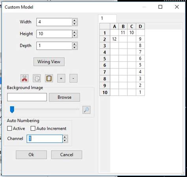Click the minus zoom-out button
Screen dimensions: 187x177
point(73,78)
